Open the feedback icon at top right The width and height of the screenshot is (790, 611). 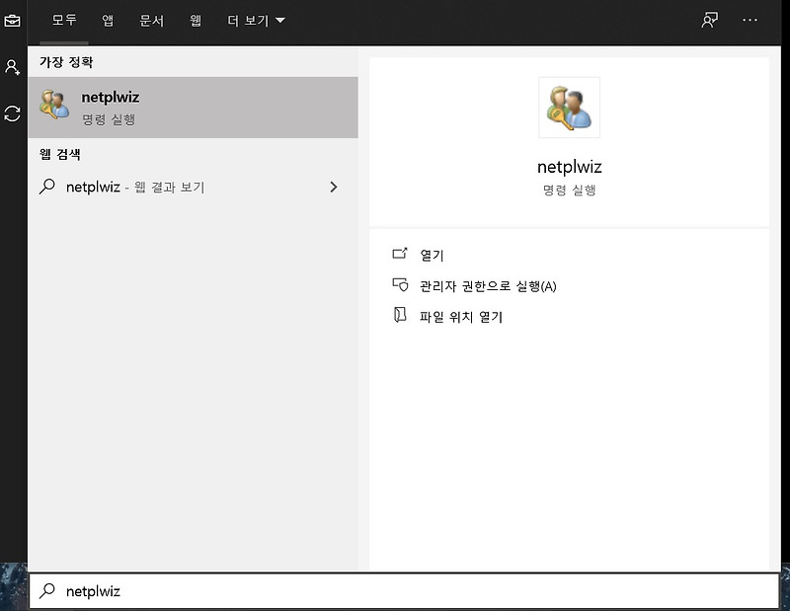click(x=709, y=20)
